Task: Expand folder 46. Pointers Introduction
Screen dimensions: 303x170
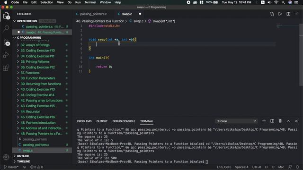Action: 38,123
